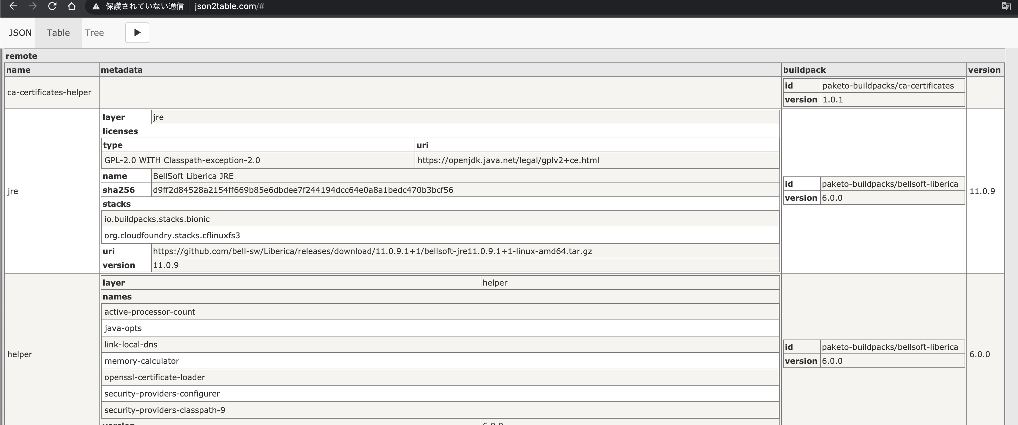This screenshot has width=1018, height=425.
Task: Click 'GPL-2.0 WITH Classpath-exception-2.0' license cell
Action: (258, 160)
